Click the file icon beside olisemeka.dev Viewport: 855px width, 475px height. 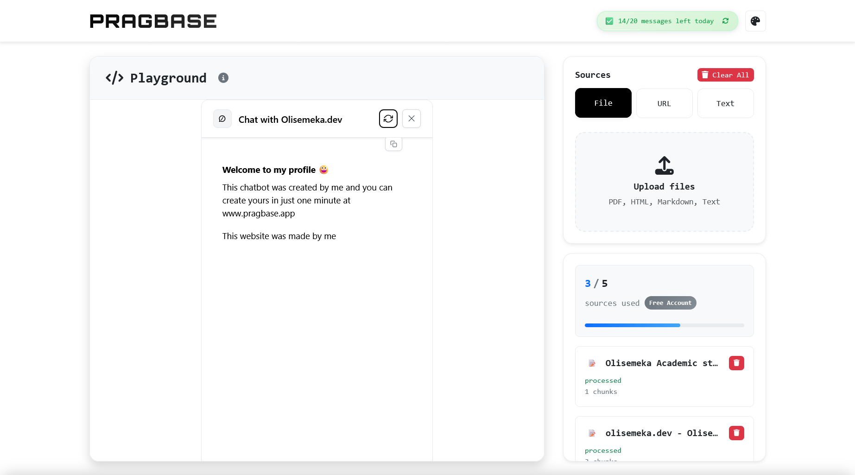592,433
